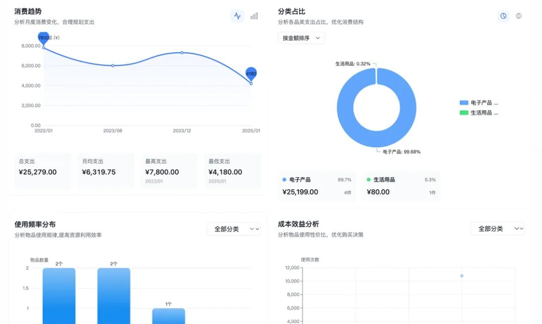Click the 最高支出 ¥7,800.00 card
The width and height of the screenshot is (542, 324).
[169, 171]
